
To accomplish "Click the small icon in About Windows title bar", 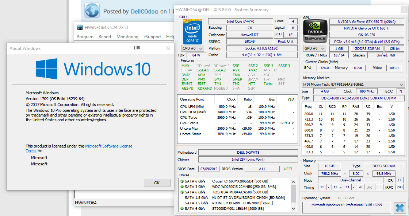I will tap(137, 48).
